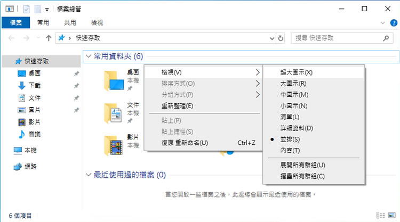The image size is (400, 222).
Task: Open the 檔案 ribbon tab
Action: (x=16, y=23)
